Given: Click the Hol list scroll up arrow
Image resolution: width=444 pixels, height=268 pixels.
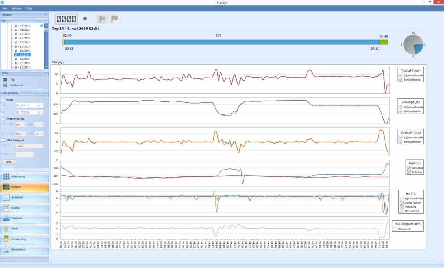Looking at the screenshot, I should (46, 26).
